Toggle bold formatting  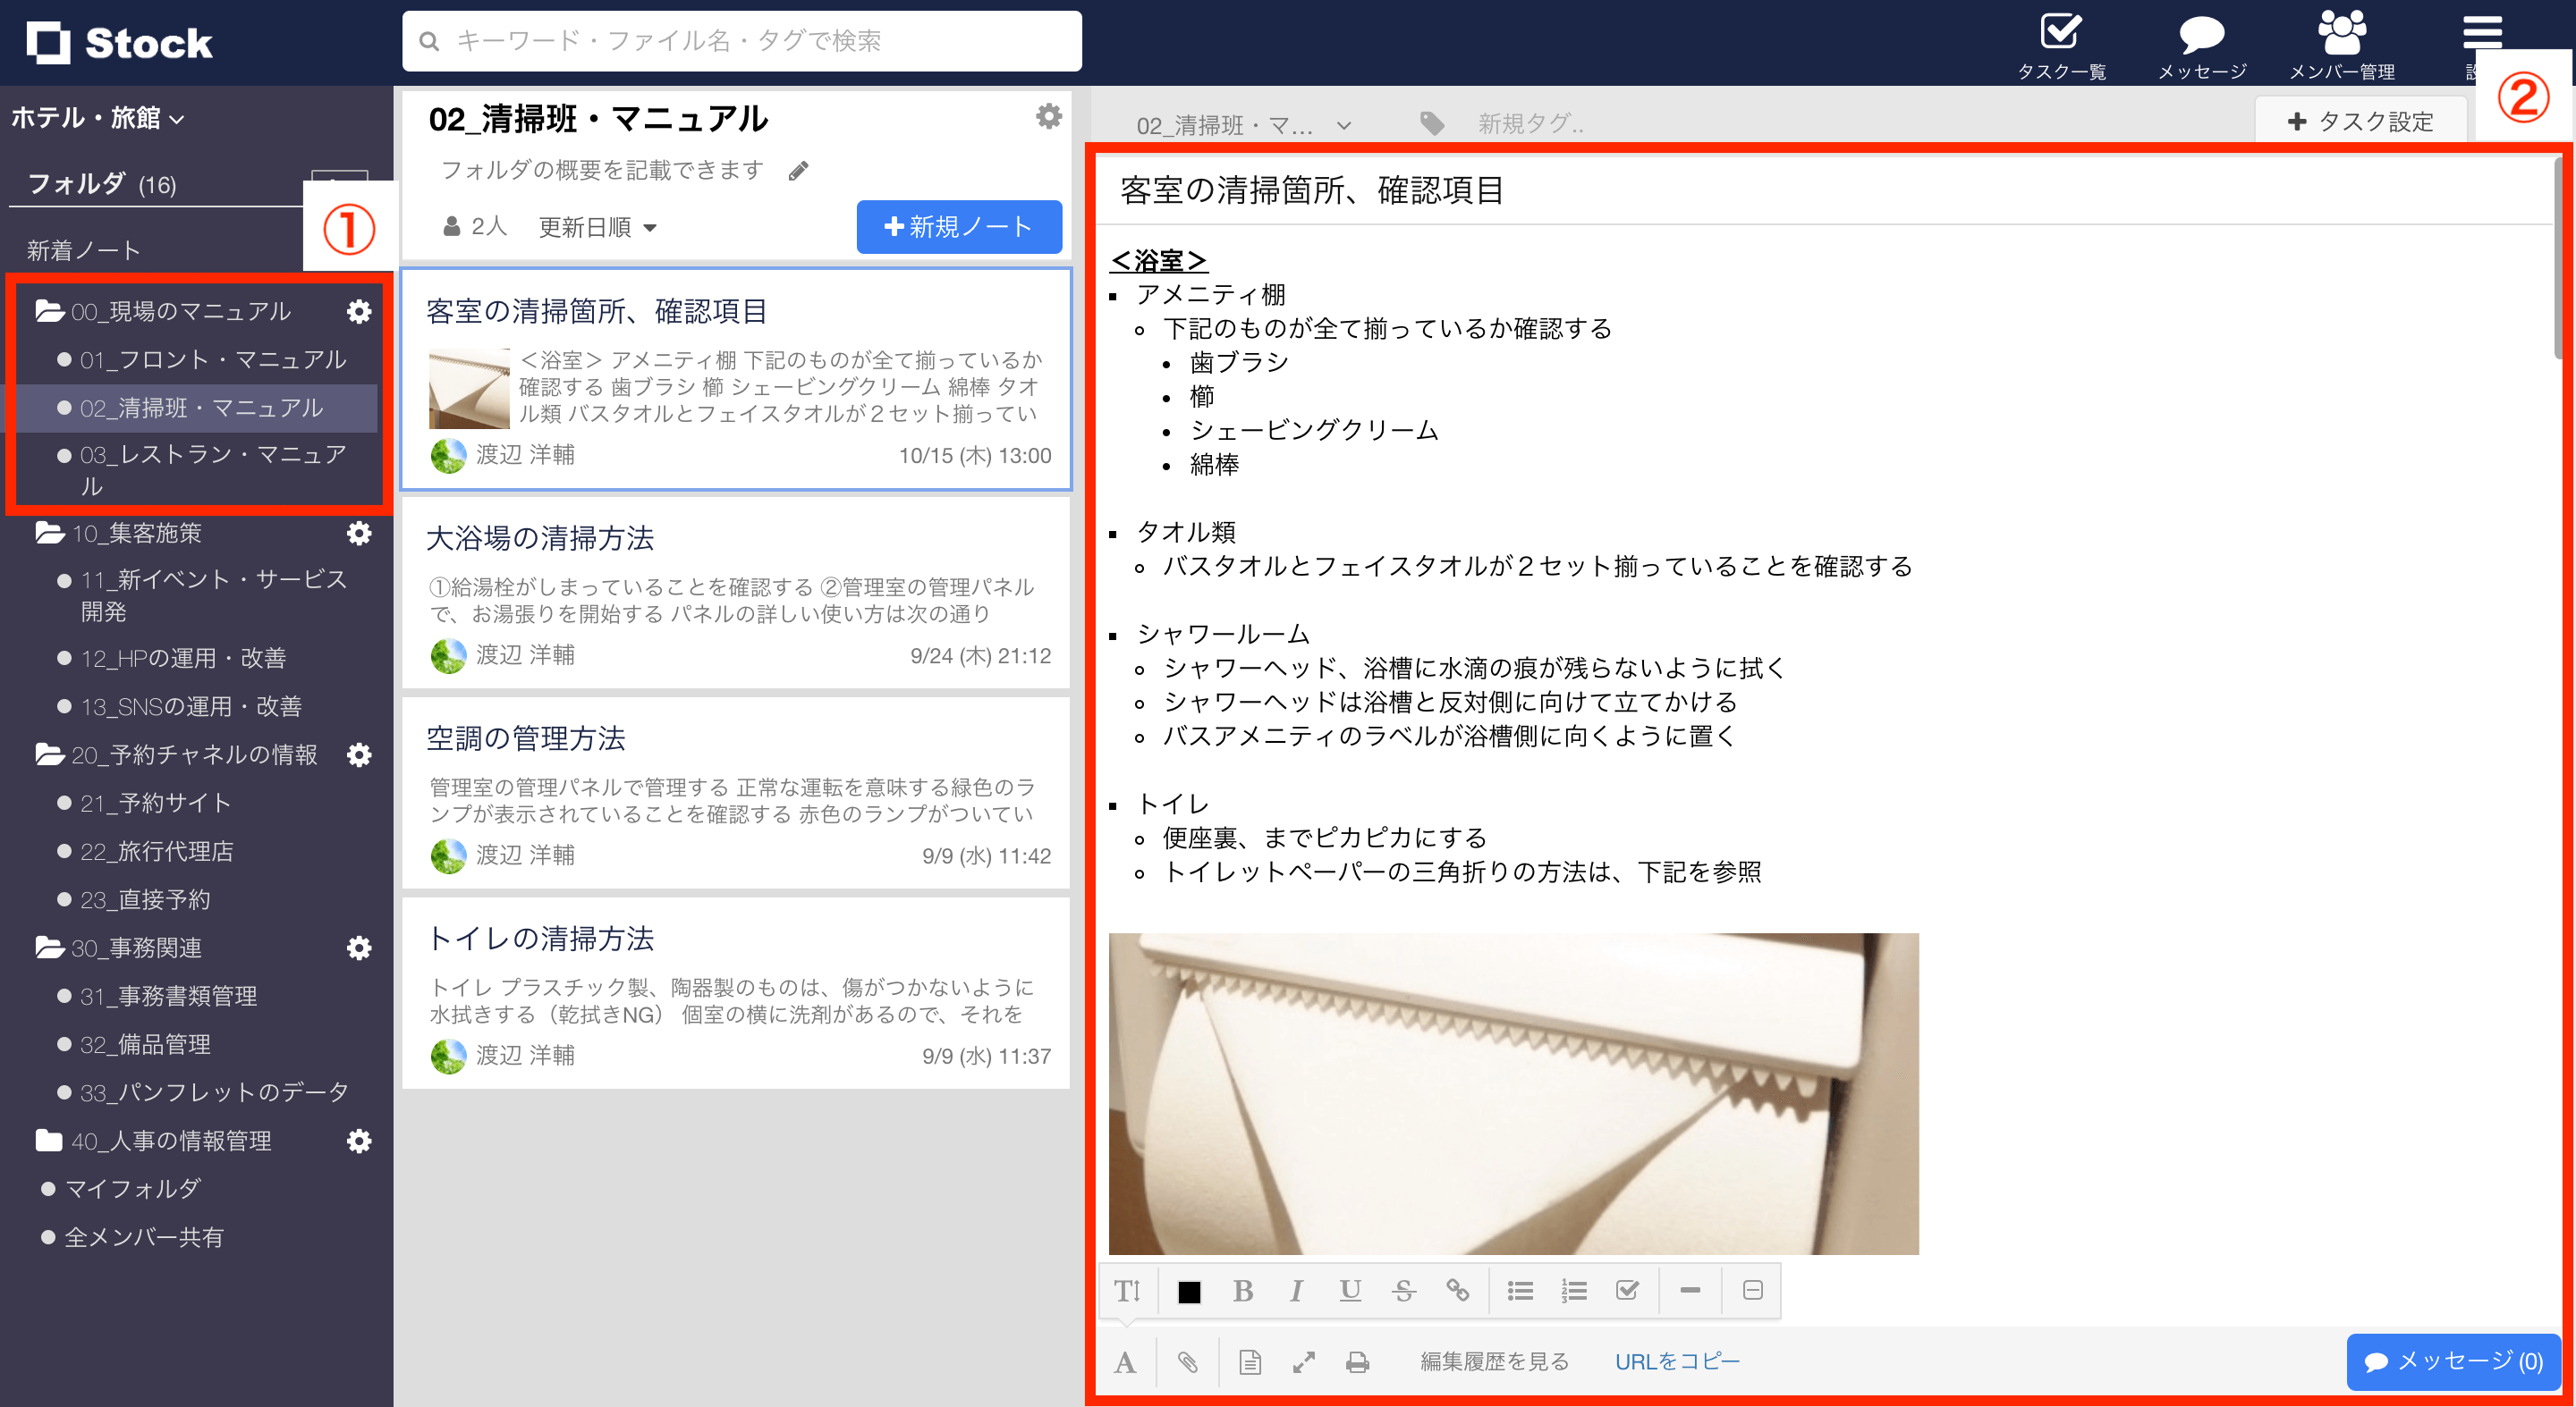point(1243,1291)
